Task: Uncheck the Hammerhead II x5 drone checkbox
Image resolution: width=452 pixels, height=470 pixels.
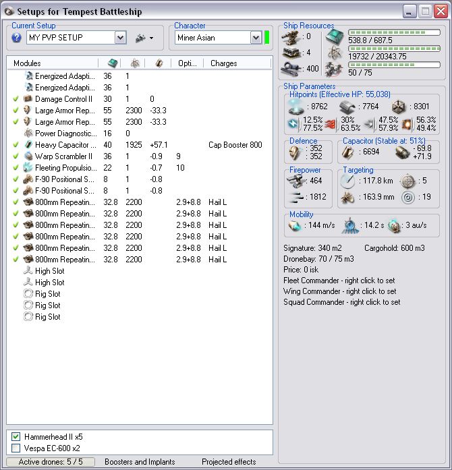Action: (16, 437)
